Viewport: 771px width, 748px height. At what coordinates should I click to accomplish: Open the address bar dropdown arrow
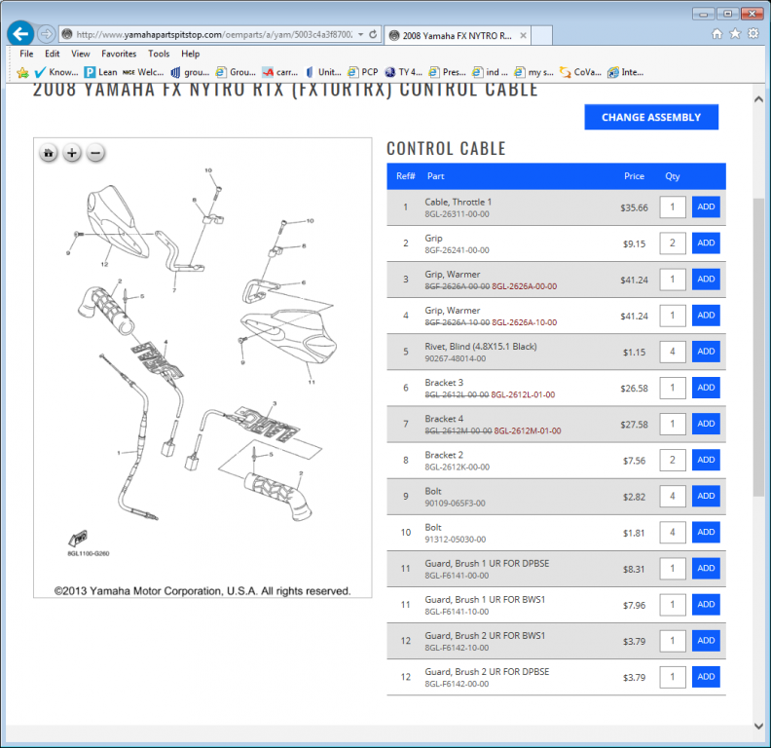(x=361, y=34)
